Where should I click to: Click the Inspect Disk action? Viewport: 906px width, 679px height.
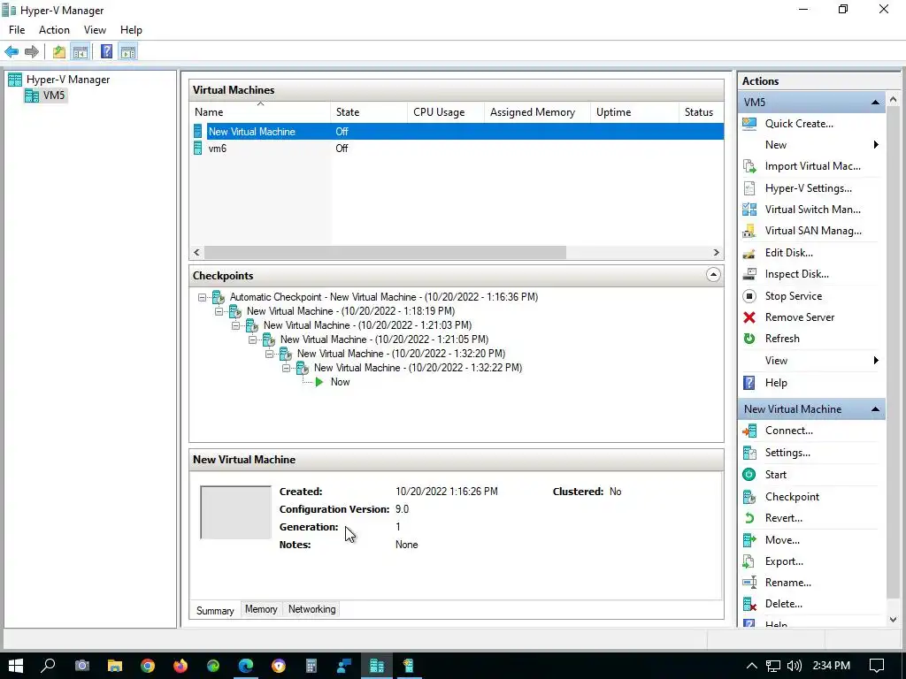pyautogui.click(x=797, y=274)
